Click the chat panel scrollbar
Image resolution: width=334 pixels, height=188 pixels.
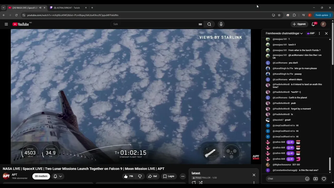[330, 163]
